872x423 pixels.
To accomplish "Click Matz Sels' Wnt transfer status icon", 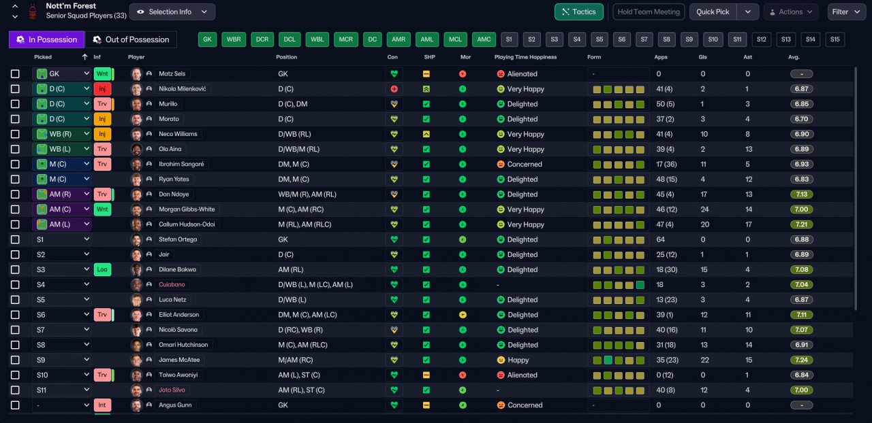I will click(x=102, y=73).
